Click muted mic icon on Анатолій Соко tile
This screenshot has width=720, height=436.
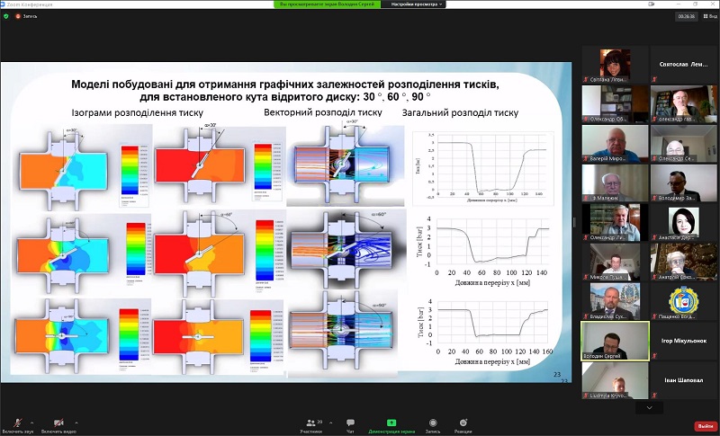point(654,277)
